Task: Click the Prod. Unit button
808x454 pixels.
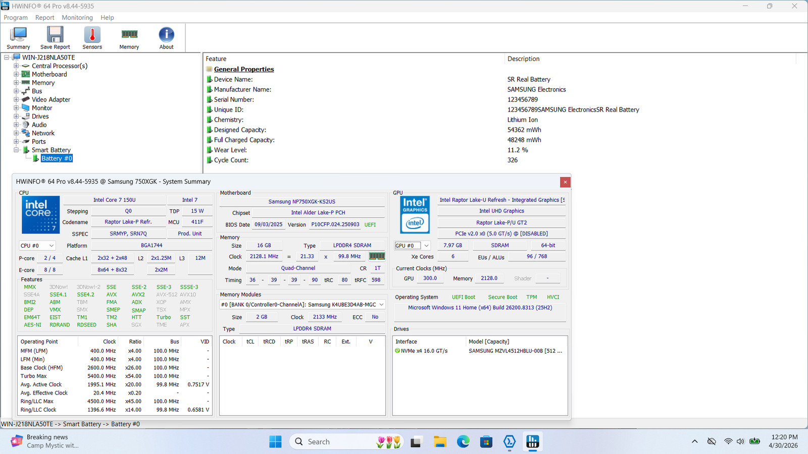Action: click(x=190, y=234)
